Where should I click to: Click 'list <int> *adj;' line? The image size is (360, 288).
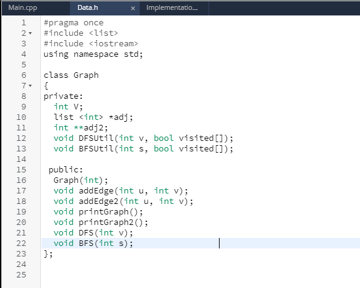[93, 117]
